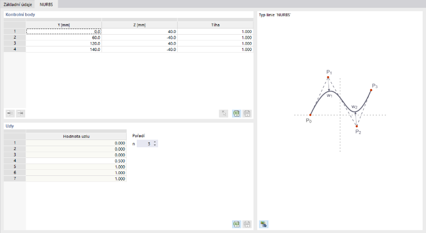Select knot value 1.000 in Uzly row 7
Viewport: 426px width, 233px height.
(76, 179)
